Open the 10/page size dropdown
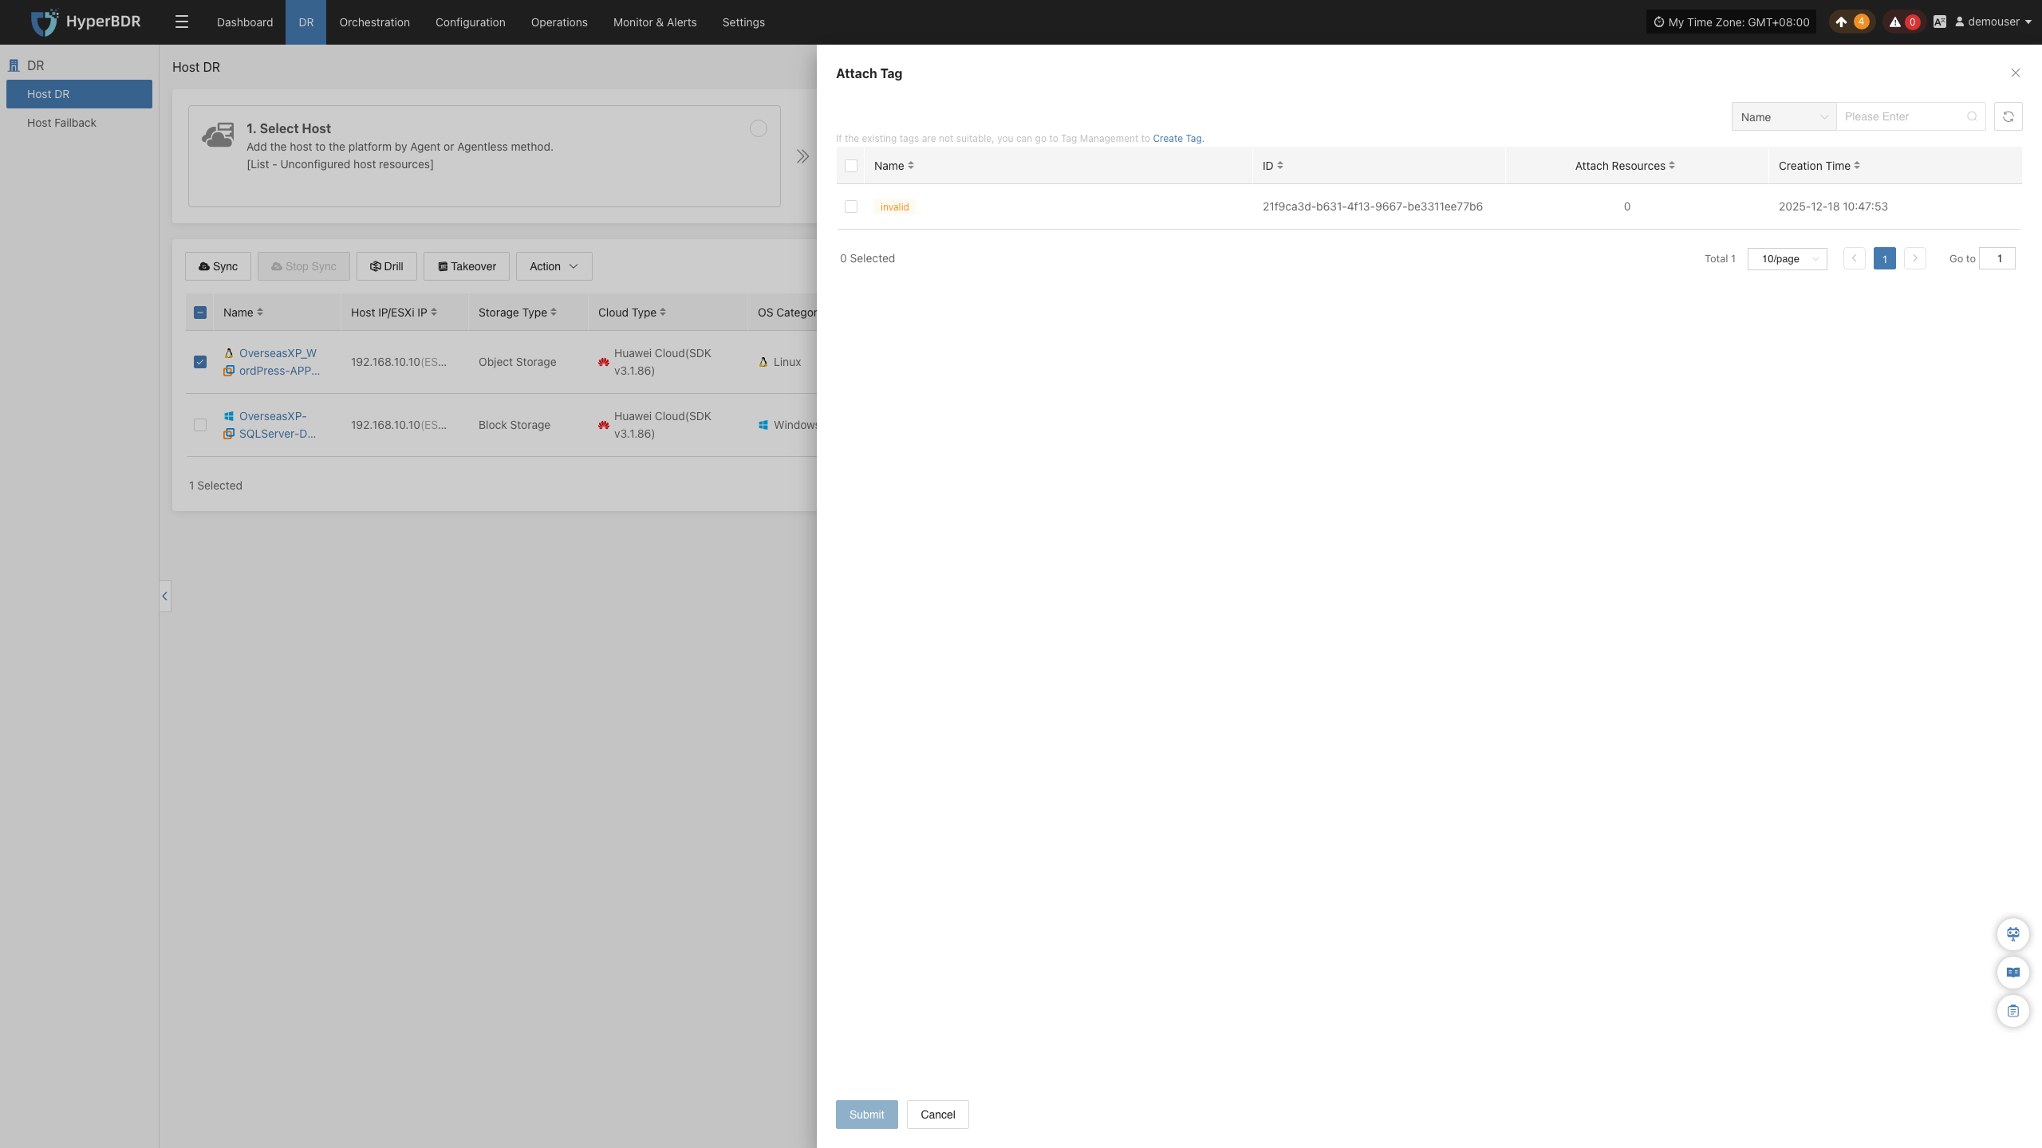2042x1148 pixels. tap(1788, 258)
